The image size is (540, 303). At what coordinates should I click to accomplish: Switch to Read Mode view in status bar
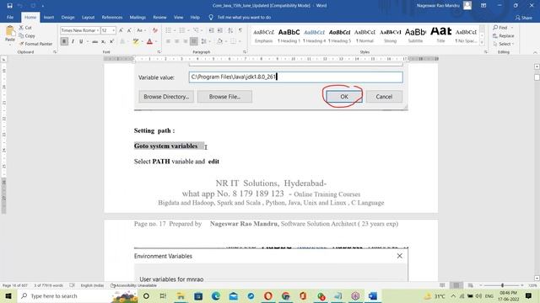click(x=442, y=285)
